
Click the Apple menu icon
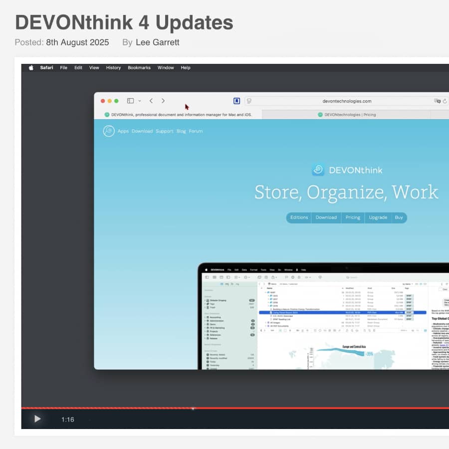31,68
